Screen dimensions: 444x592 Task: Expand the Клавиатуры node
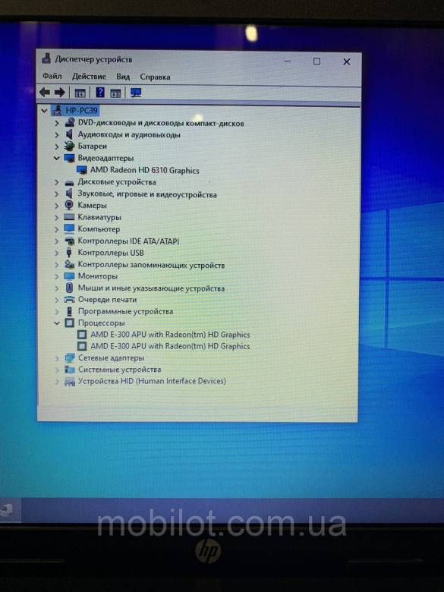57,218
